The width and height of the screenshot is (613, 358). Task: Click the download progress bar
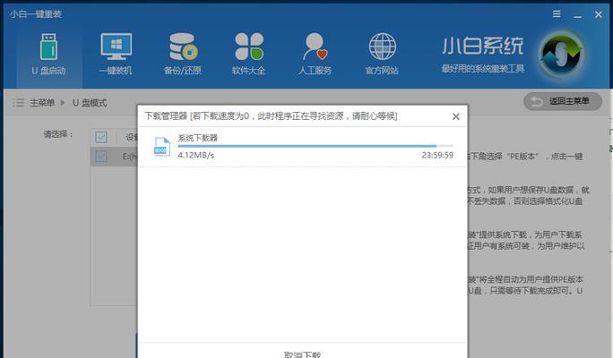315,146
